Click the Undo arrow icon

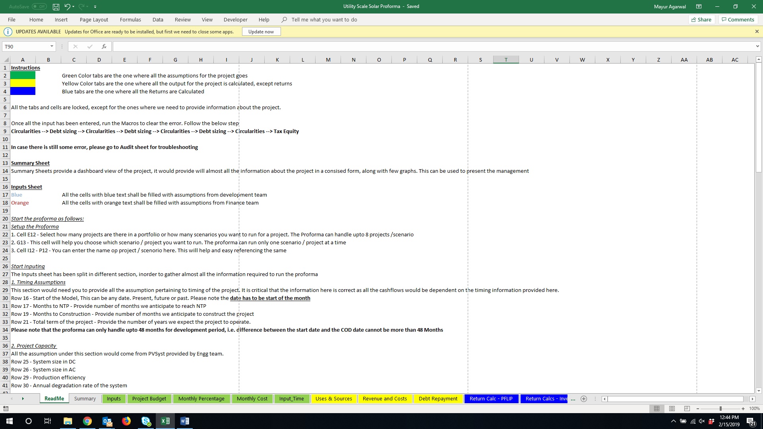67,7
